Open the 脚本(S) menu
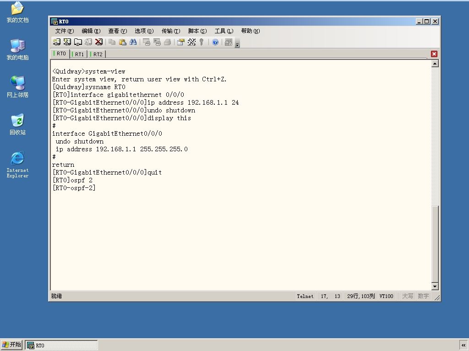Image resolution: width=469 pixels, height=351 pixels. (197, 31)
